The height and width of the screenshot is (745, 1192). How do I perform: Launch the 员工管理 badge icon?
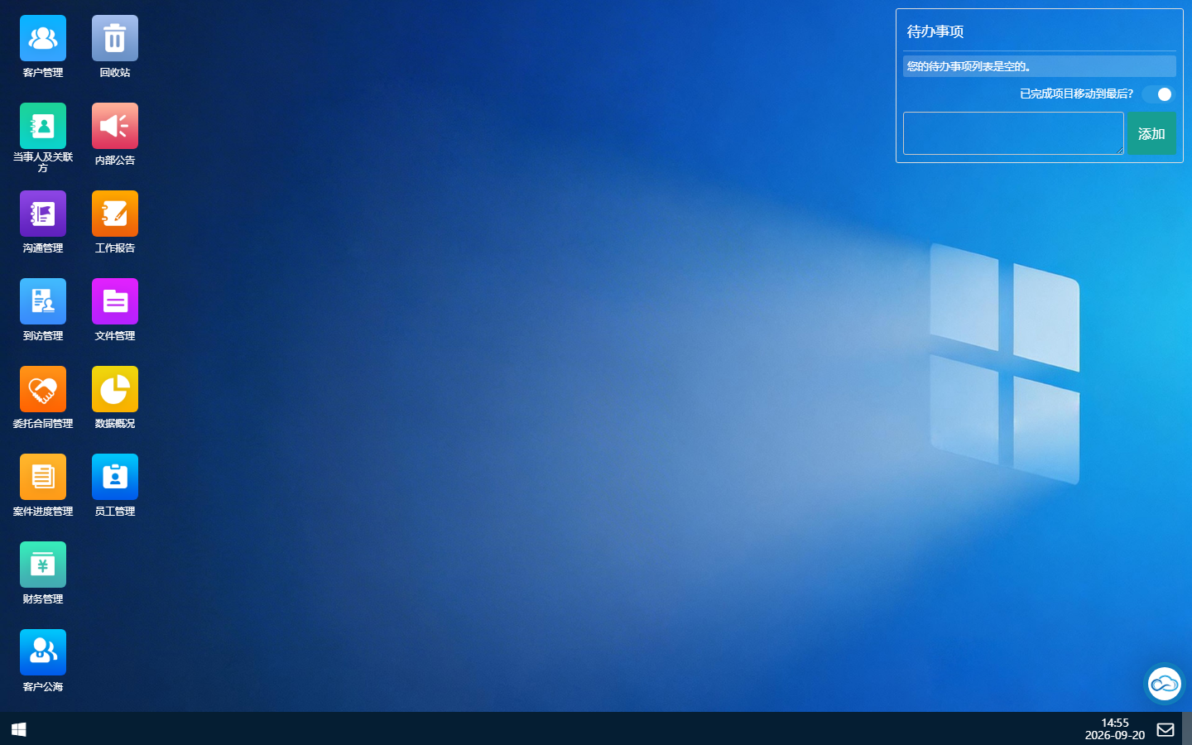(115, 477)
